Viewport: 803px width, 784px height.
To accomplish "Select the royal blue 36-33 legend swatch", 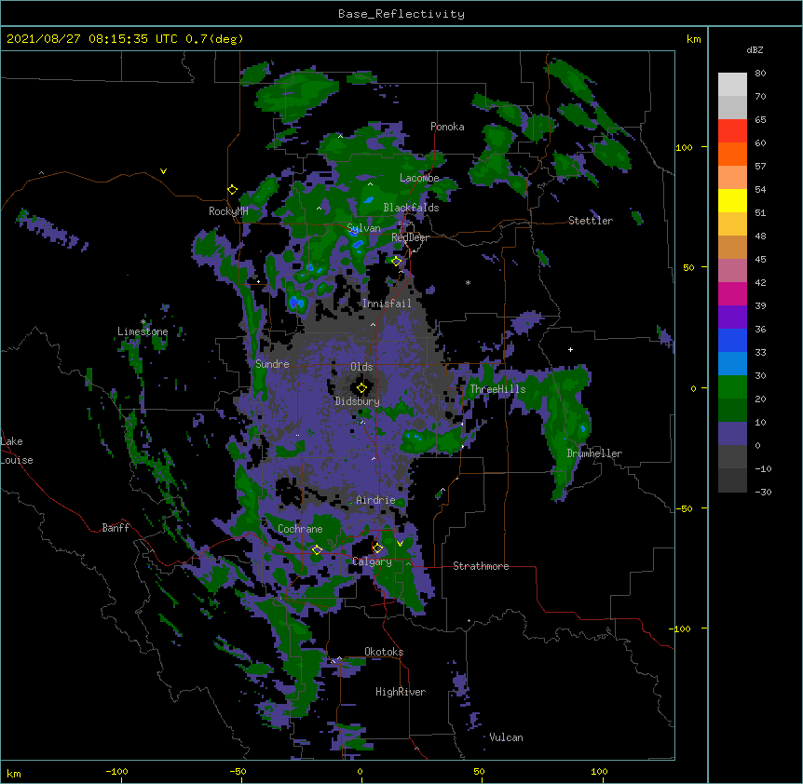I will click(732, 340).
